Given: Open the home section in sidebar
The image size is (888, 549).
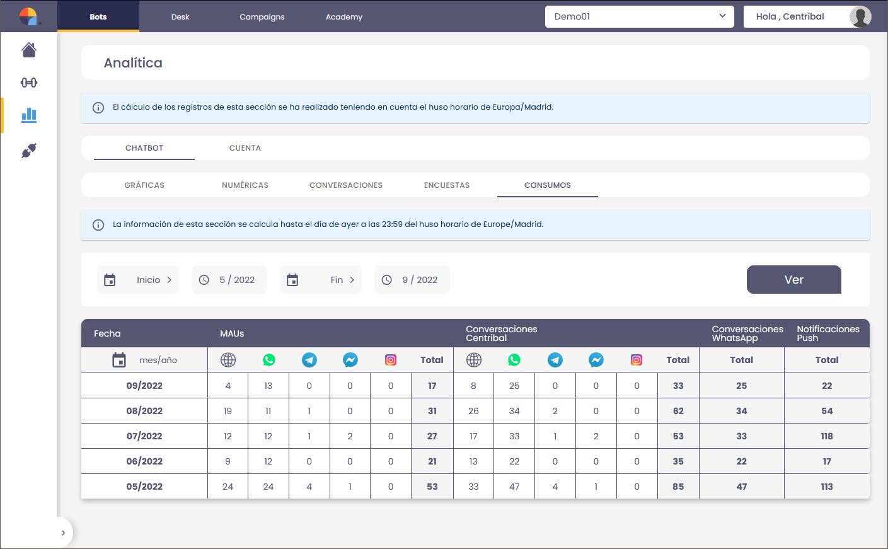Looking at the screenshot, I should [29, 50].
